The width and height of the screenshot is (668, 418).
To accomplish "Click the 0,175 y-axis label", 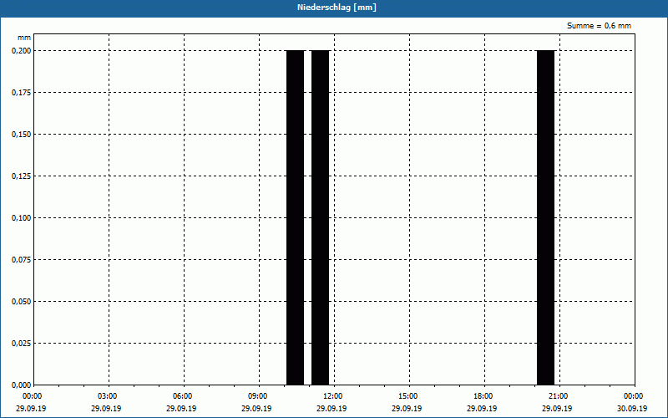I will point(21,93).
